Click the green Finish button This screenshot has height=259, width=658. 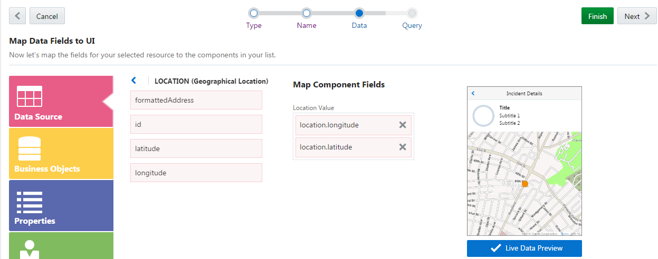tap(597, 16)
